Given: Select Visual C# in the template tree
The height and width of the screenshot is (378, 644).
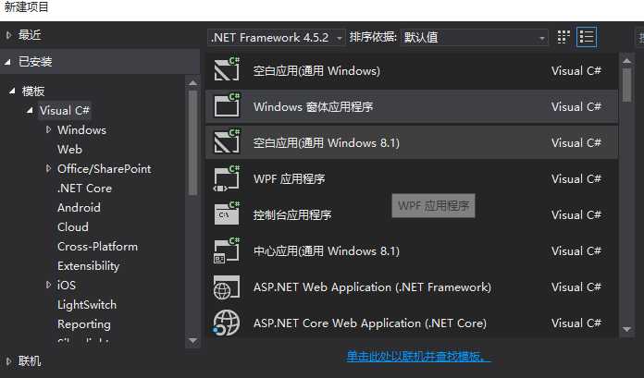Looking at the screenshot, I should click(65, 110).
